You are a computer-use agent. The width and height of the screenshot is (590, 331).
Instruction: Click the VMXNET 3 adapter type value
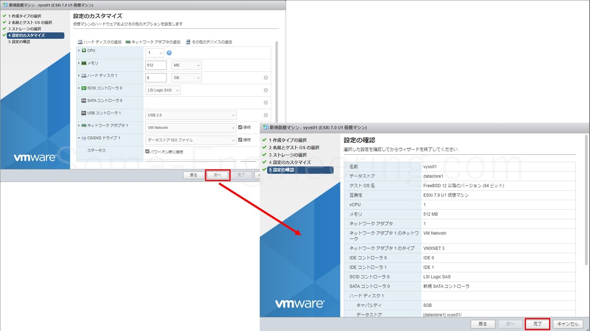click(x=434, y=248)
